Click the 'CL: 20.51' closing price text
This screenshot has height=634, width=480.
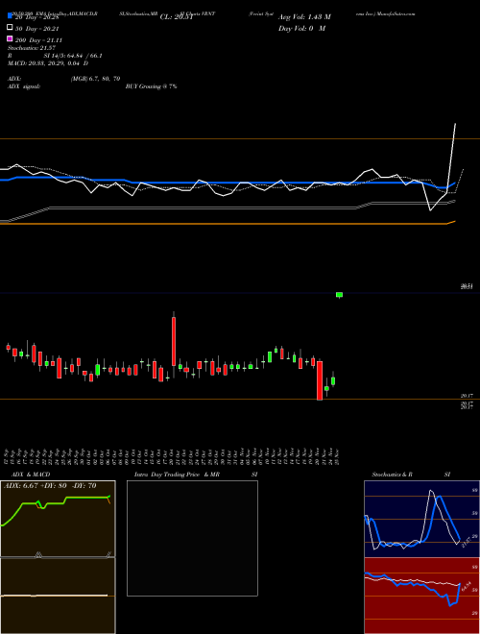click(177, 17)
